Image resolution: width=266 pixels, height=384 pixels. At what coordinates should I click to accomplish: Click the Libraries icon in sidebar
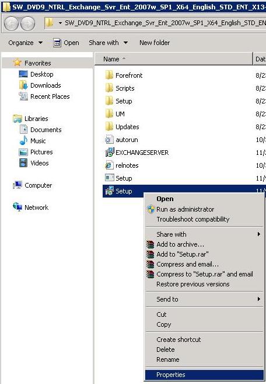coord(17,119)
